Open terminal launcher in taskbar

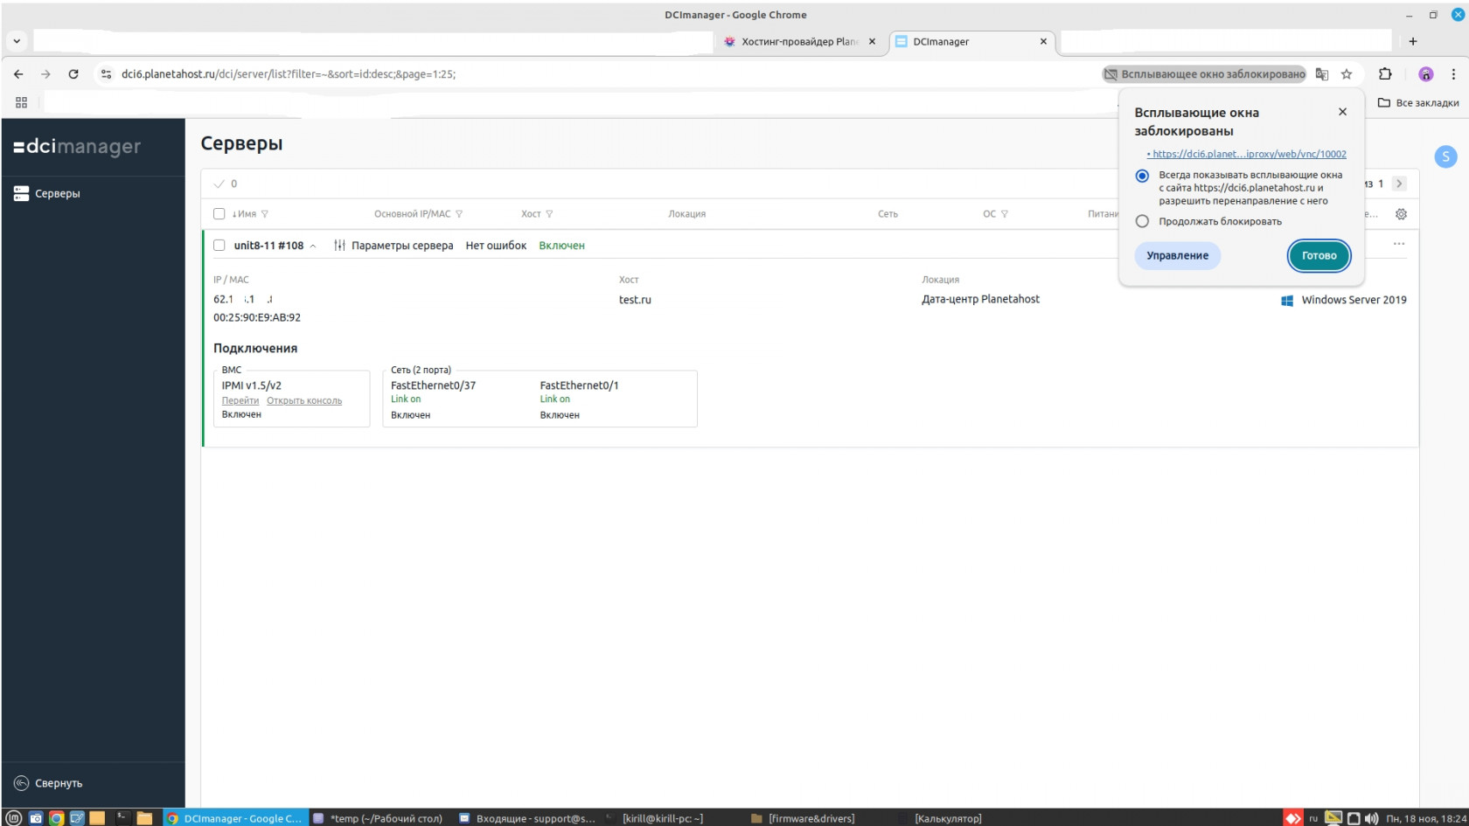(123, 818)
